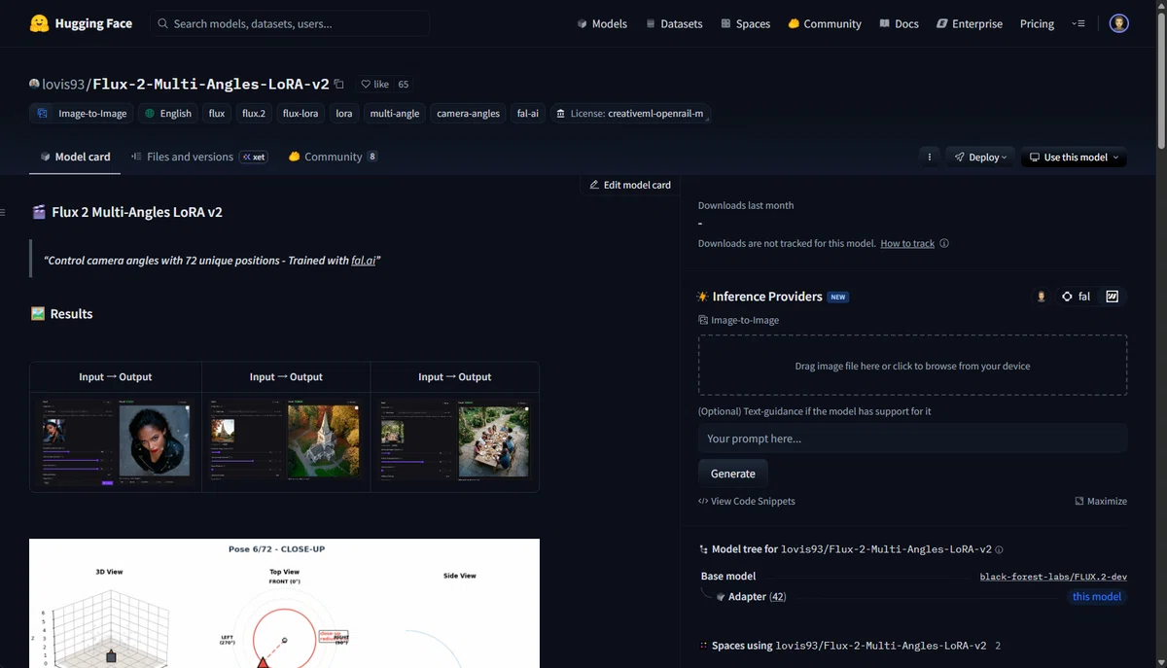Viewport: 1167px width, 668px height.
Task: Open the Community nav item in header
Action: coord(825,23)
